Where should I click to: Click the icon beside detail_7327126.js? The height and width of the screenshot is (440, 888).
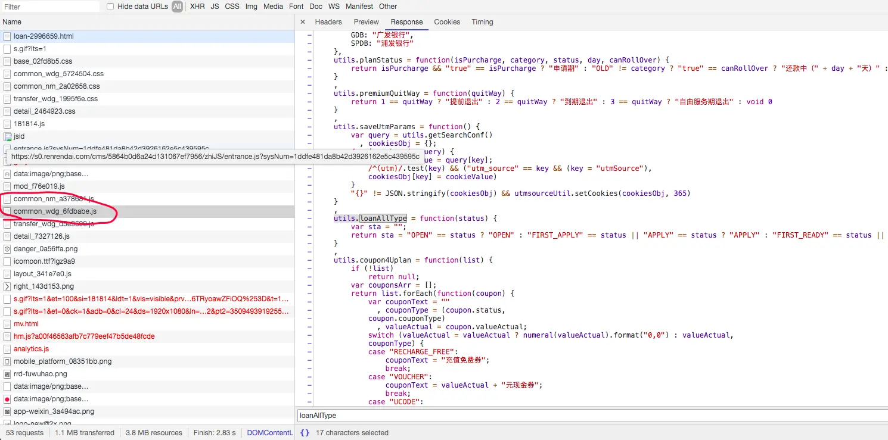pos(7,236)
